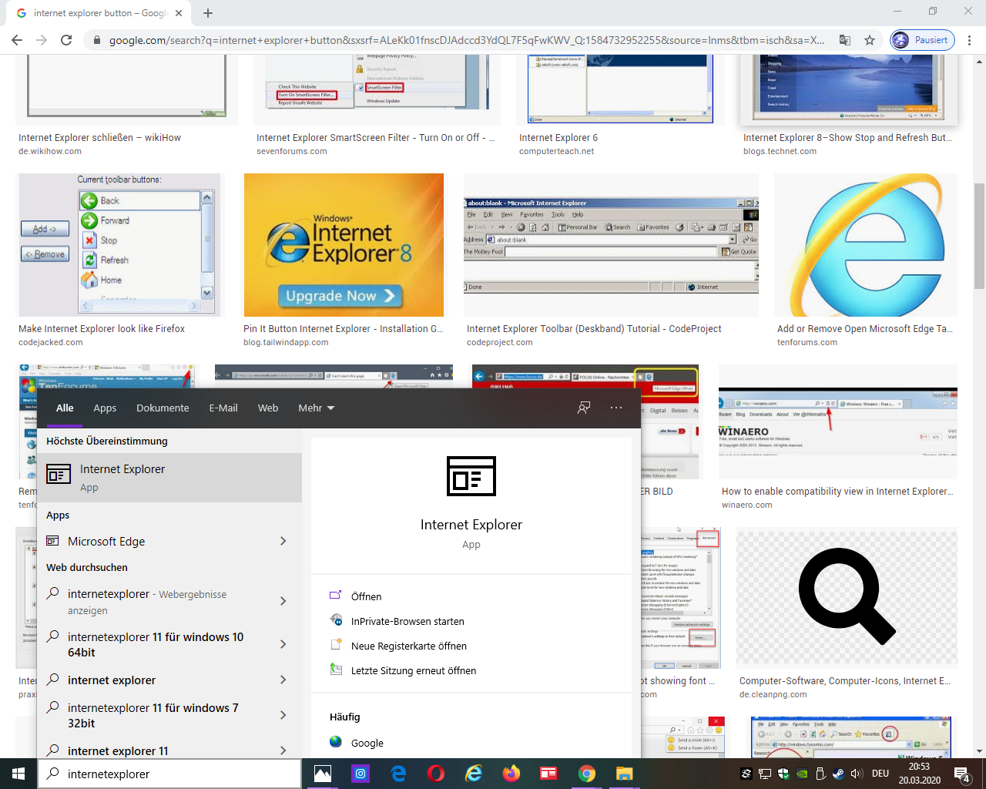Switch to Web search tab
This screenshot has height=789, width=986.
(x=268, y=408)
